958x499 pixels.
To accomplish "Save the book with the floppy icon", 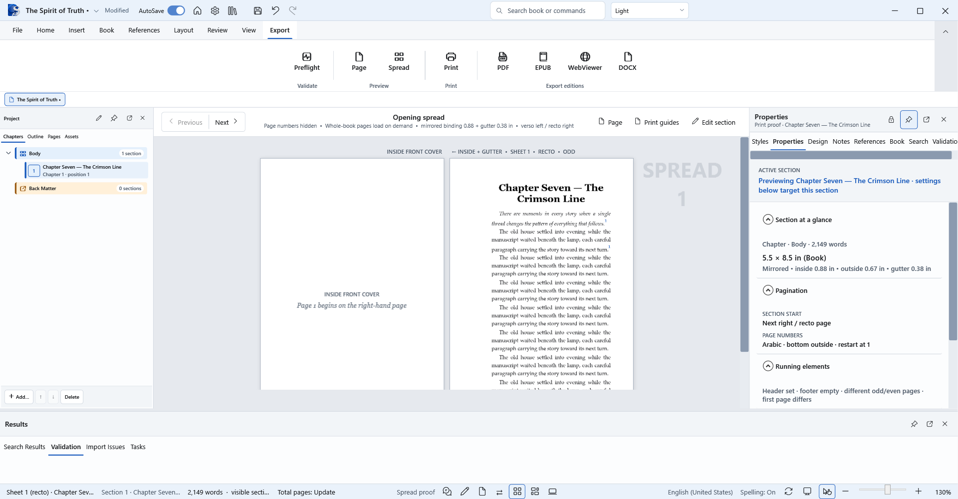I will (x=257, y=10).
